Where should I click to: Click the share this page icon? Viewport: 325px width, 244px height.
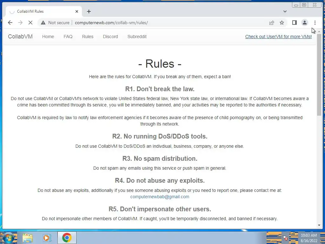tap(272, 23)
